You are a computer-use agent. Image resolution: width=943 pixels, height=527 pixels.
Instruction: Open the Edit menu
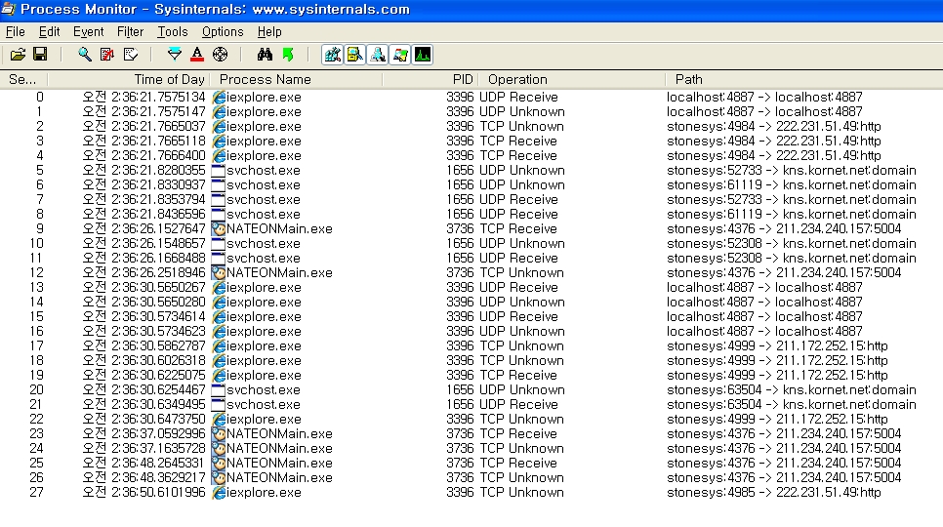[x=50, y=32]
